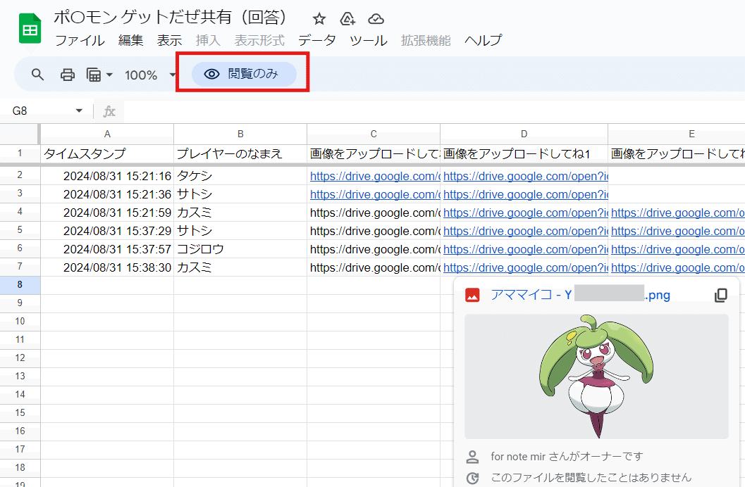
Task: Open サトシ row 3 column C Drive link
Action: (x=375, y=194)
